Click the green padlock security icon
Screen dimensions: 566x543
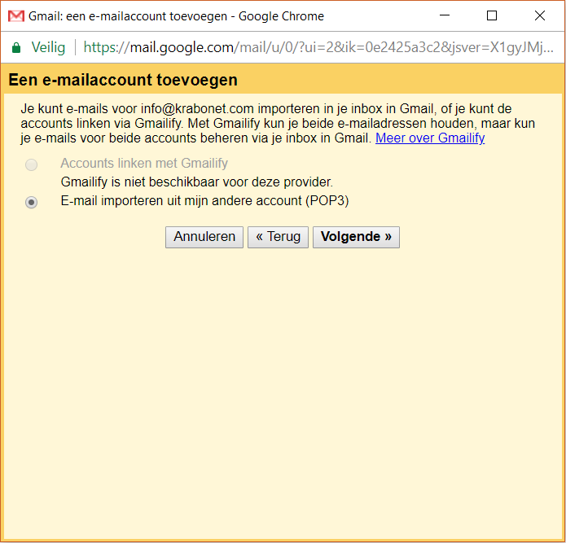point(16,47)
